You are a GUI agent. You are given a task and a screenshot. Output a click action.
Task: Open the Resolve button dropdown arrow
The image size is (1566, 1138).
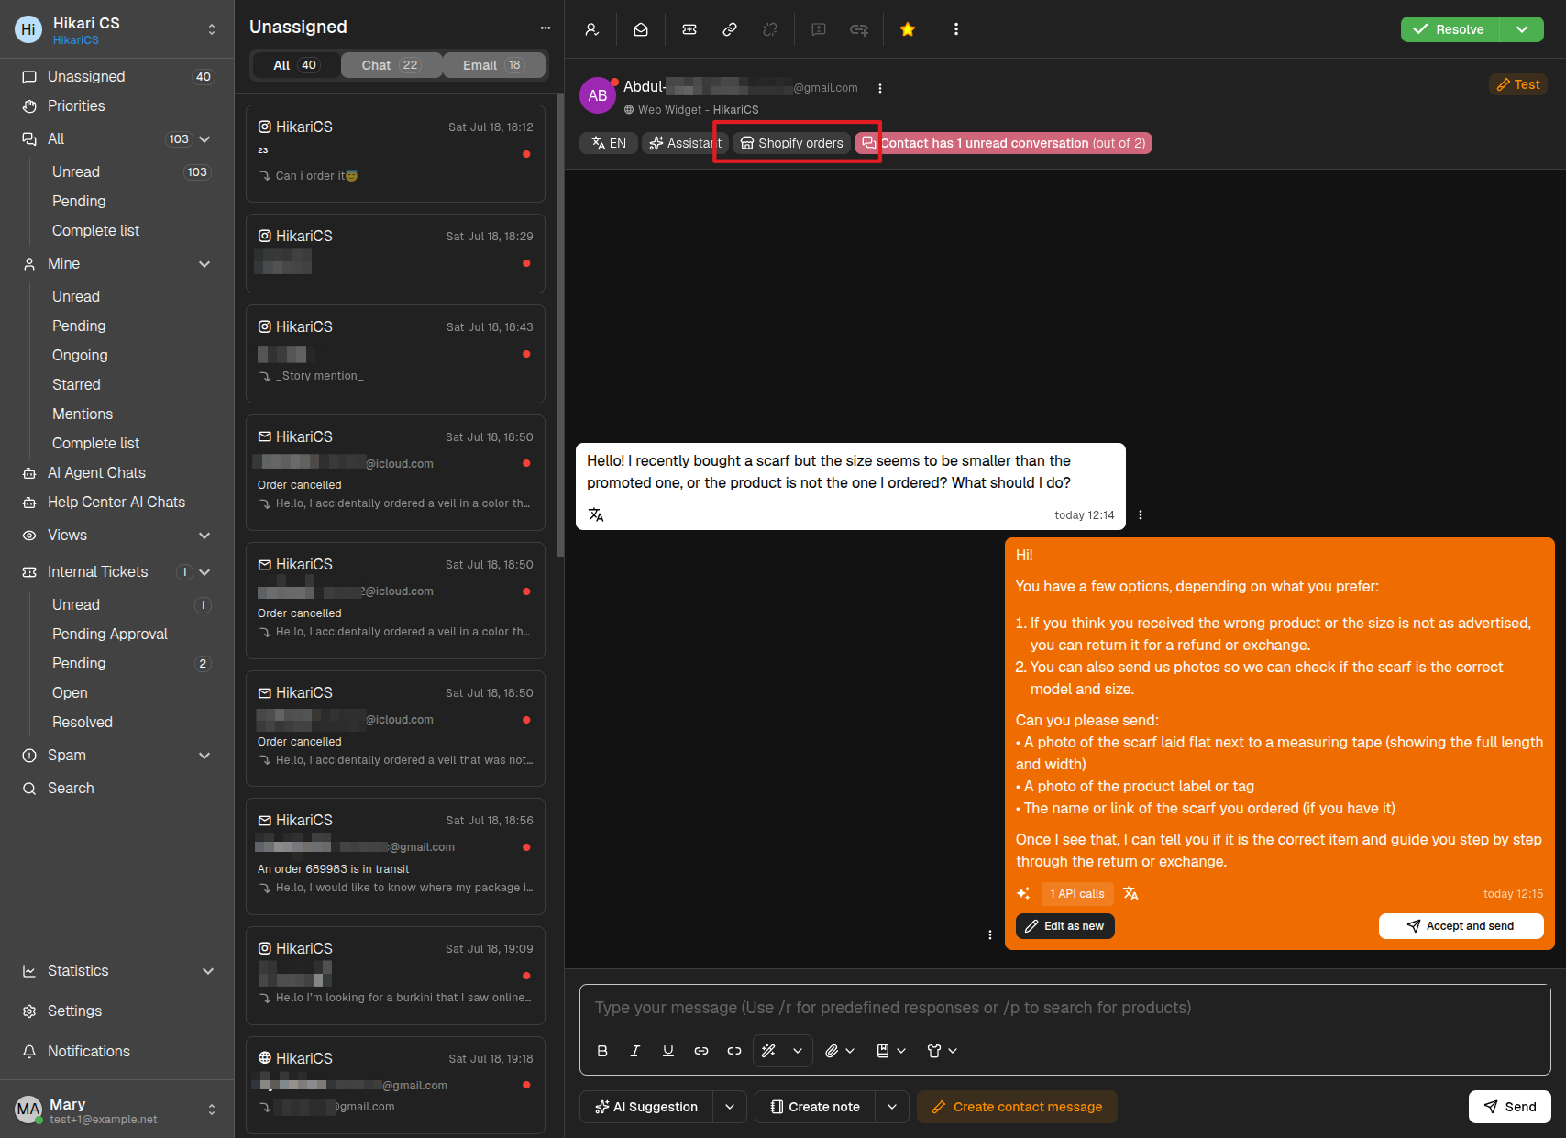pos(1522,29)
